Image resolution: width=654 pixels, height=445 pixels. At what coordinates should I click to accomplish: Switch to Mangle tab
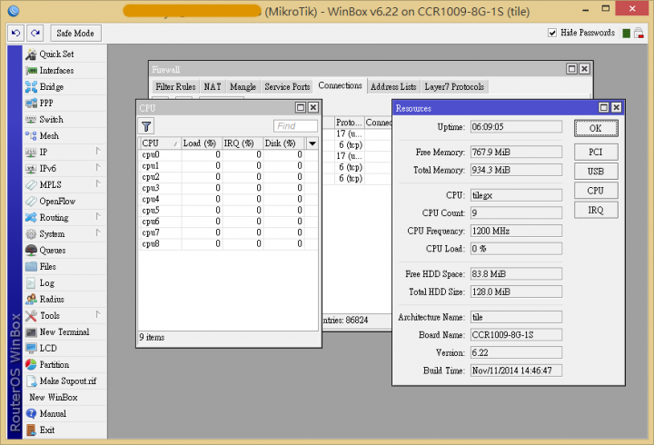(x=243, y=87)
